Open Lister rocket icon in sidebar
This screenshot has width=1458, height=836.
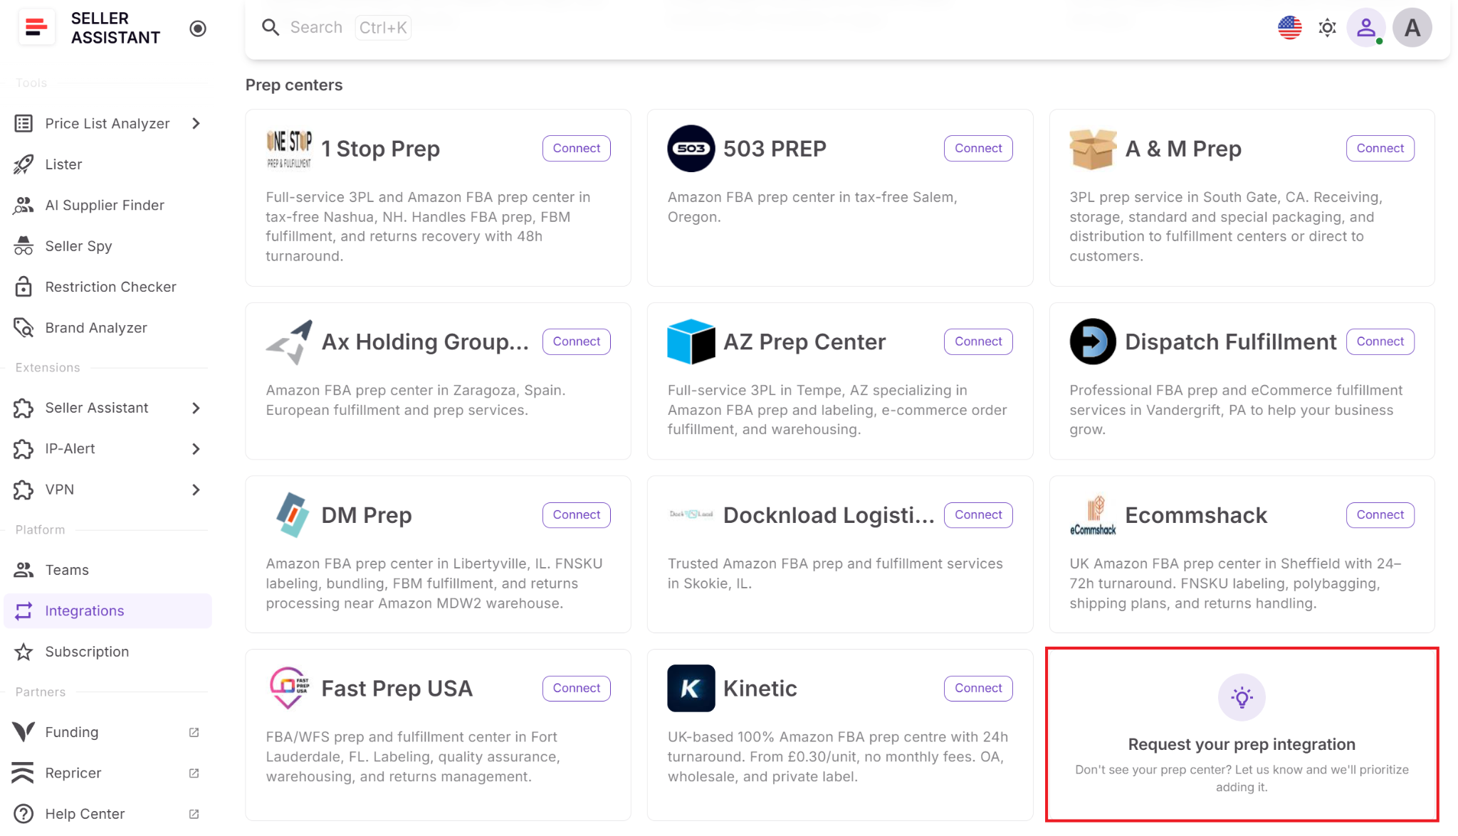tap(23, 164)
